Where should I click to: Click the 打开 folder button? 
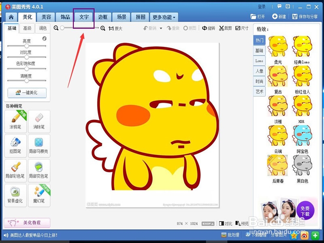point(258,17)
